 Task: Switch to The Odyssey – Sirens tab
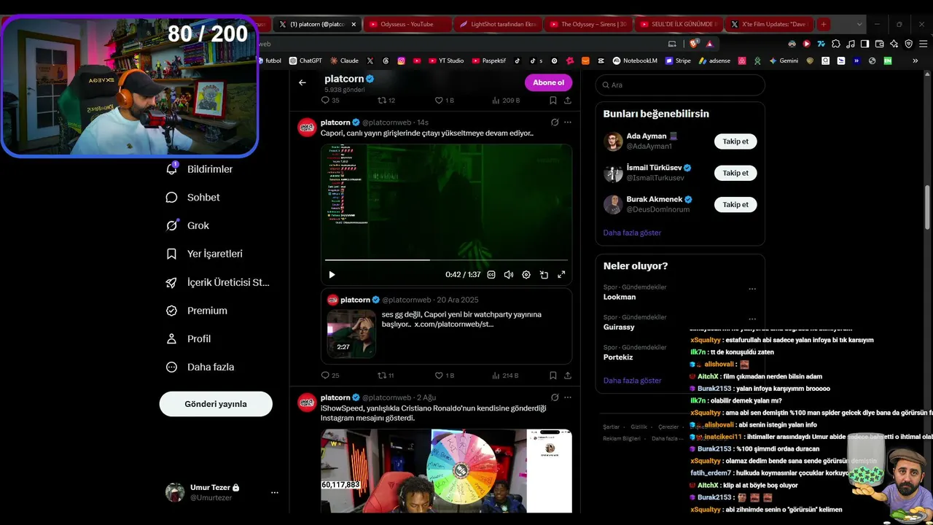[x=588, y=24]
